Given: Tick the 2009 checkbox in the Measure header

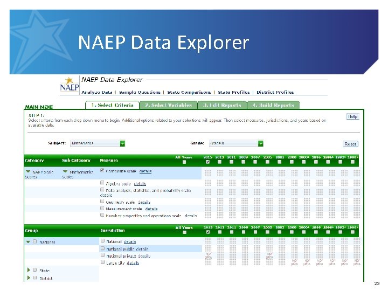Looking at the screenshot, I should pos(243,162).
